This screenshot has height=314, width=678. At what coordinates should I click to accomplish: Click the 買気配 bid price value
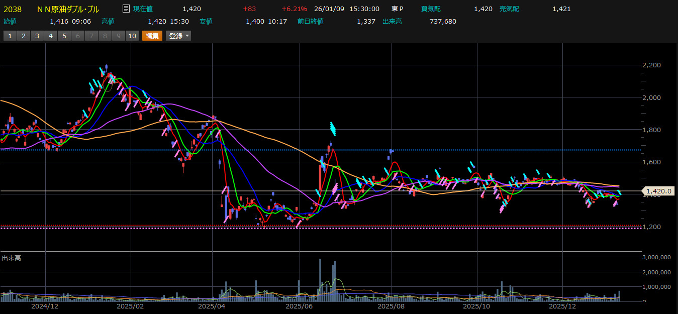pos(483,9)
